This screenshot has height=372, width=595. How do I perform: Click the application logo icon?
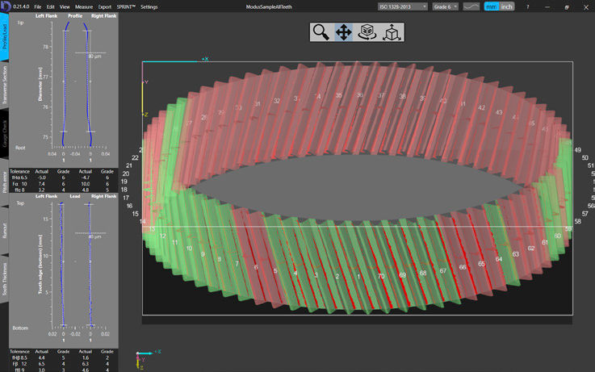tap(6, 6)
